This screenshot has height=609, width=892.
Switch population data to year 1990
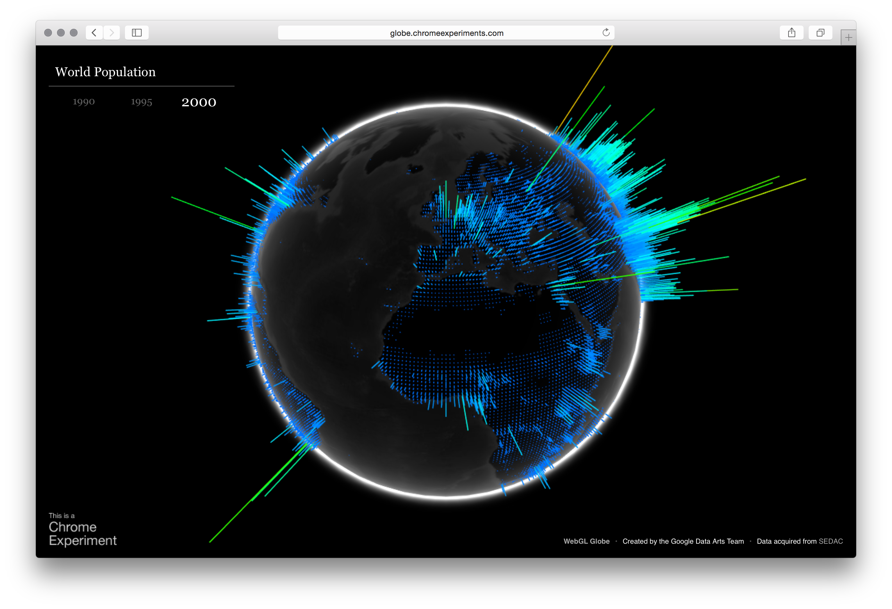[83, 101]
